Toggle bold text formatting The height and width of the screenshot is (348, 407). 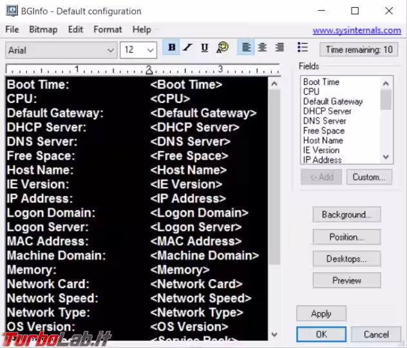tap(171, 48)
